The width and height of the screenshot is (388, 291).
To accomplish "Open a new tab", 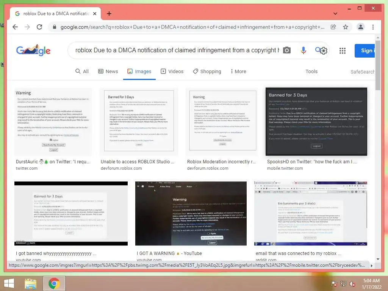I will [x=109, y=14].
